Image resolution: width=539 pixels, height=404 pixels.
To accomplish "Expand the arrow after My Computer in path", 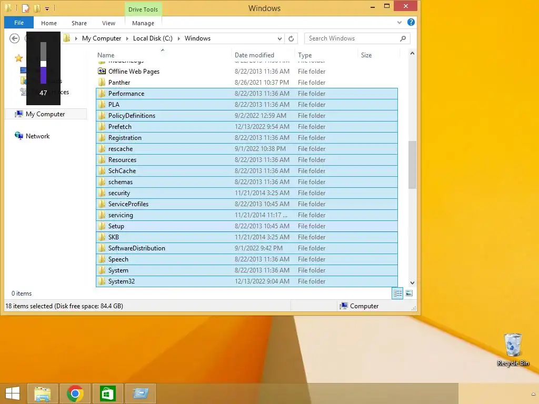I will (x=127, y=38).
